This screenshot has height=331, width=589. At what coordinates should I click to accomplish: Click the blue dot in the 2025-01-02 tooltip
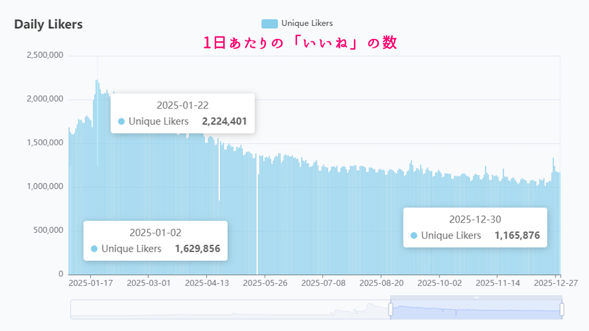click(x=94, y=249)
